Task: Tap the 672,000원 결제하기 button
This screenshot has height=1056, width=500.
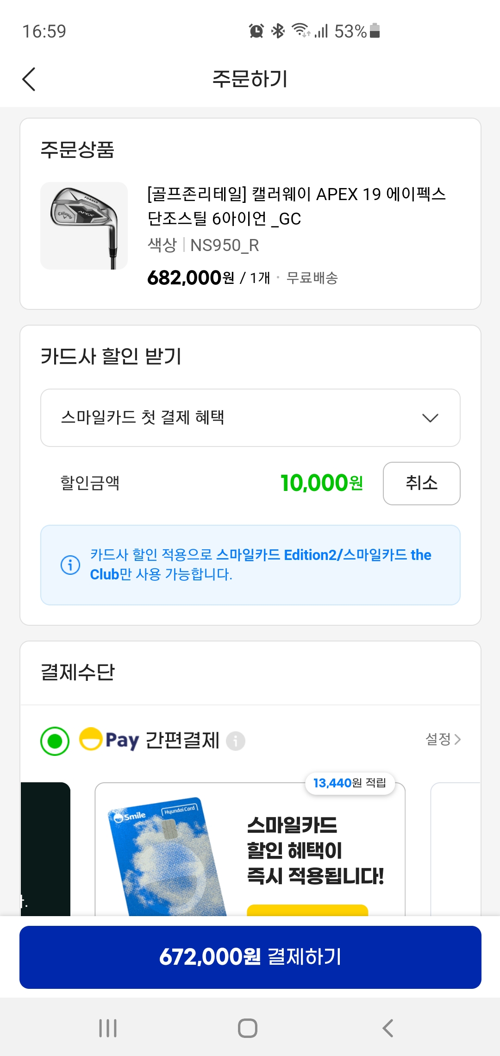Action: point(250,957)
